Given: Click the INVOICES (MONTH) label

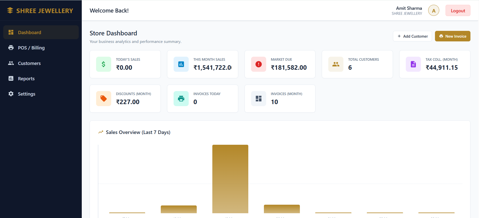Looking at the screenshot, I should click(287, 94).
